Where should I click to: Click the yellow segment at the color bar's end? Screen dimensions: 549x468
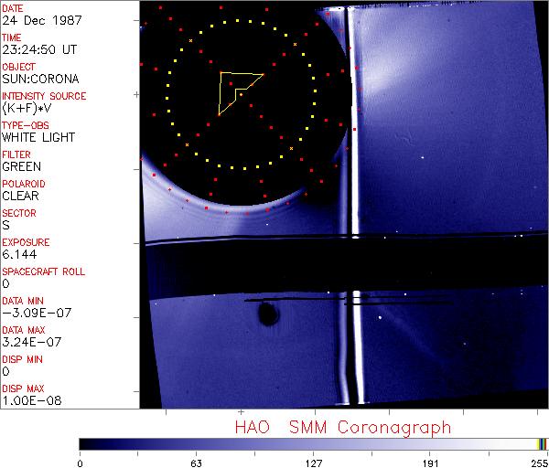click(540, 444)
